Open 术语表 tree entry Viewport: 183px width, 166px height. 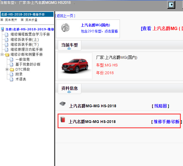(21, 79)
